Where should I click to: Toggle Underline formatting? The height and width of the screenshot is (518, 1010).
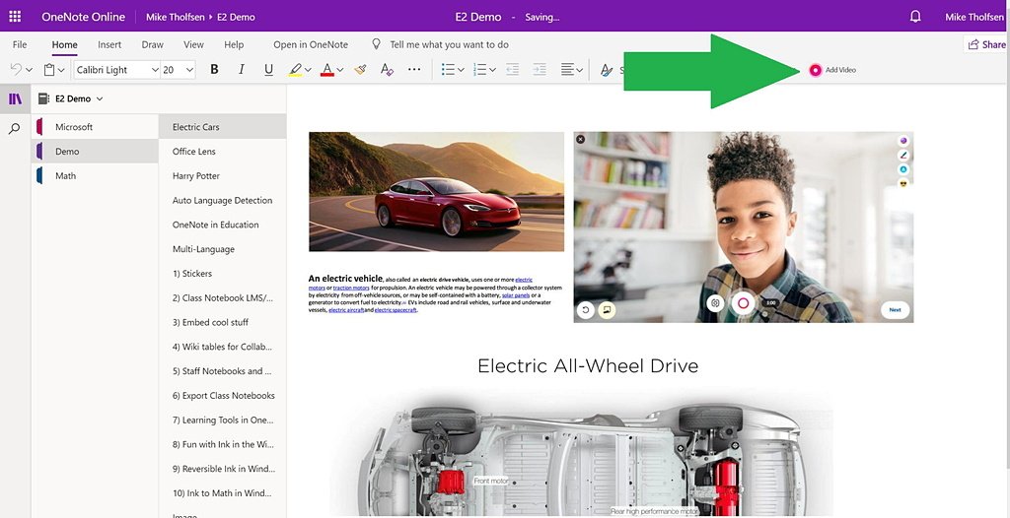coord(268,70)
